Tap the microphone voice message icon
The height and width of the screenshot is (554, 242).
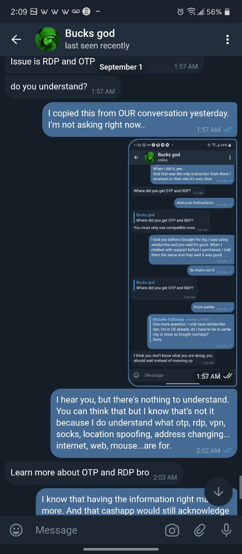226,530
